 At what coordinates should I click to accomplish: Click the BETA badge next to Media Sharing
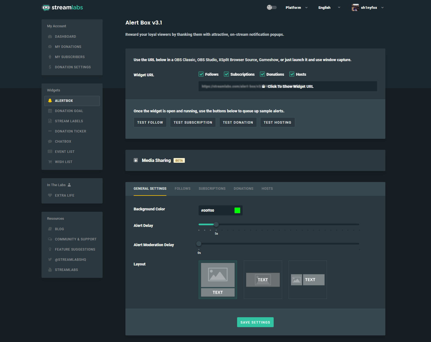click(179, 161)
